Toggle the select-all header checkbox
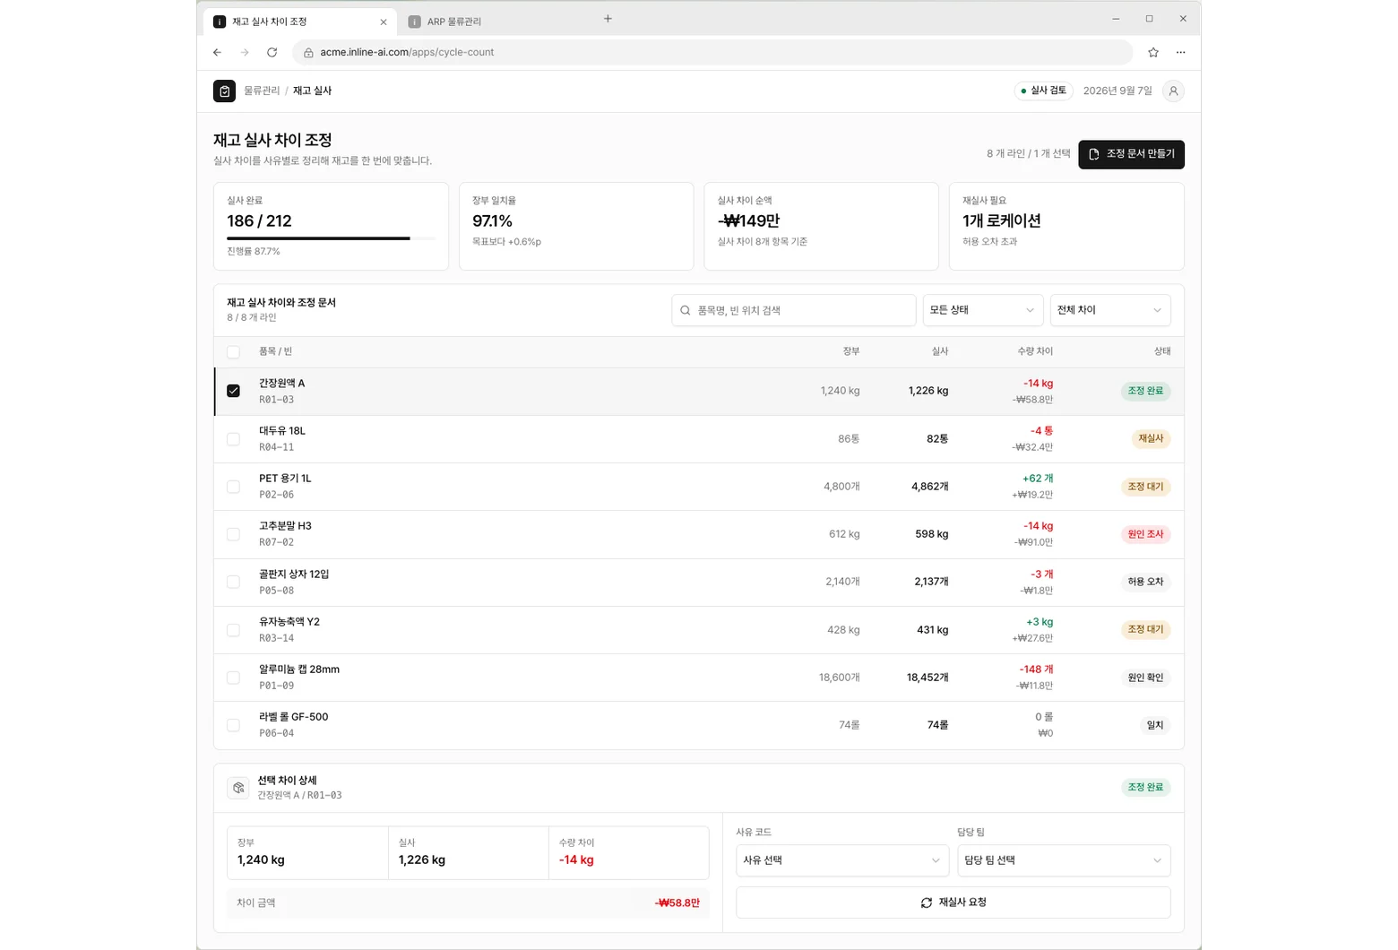1398x950 pixels. pos(233,352)
